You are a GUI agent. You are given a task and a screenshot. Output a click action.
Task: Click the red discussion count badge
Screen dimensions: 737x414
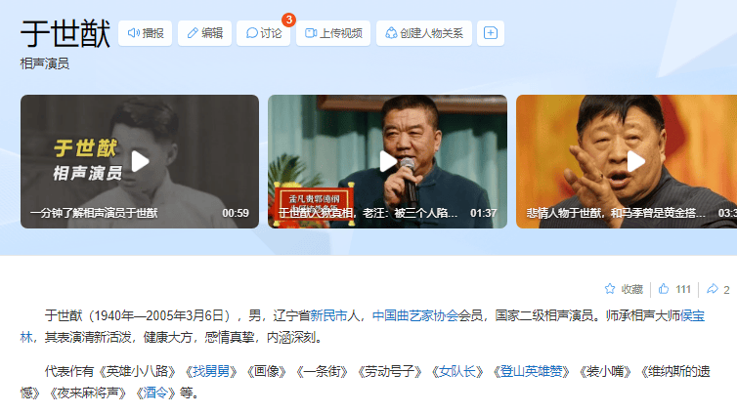coord(288,20)
